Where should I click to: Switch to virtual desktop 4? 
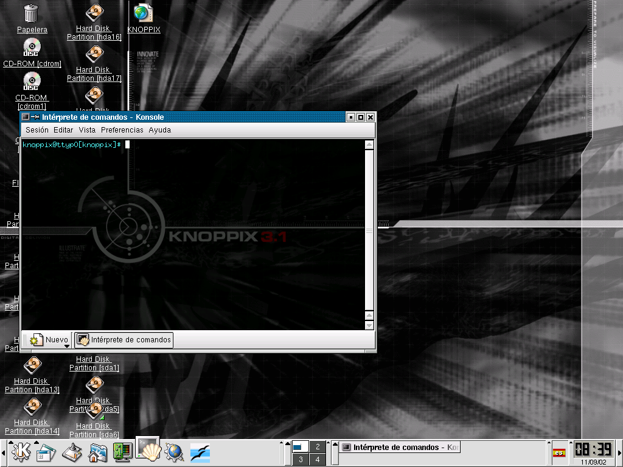coord(318,460)
